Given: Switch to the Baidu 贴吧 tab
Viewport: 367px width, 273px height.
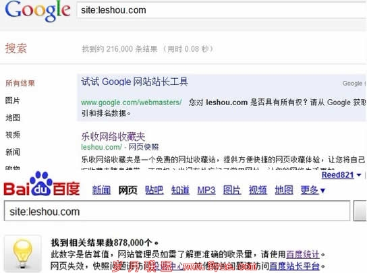Looking at the screenshot, I should pos(154,190).
